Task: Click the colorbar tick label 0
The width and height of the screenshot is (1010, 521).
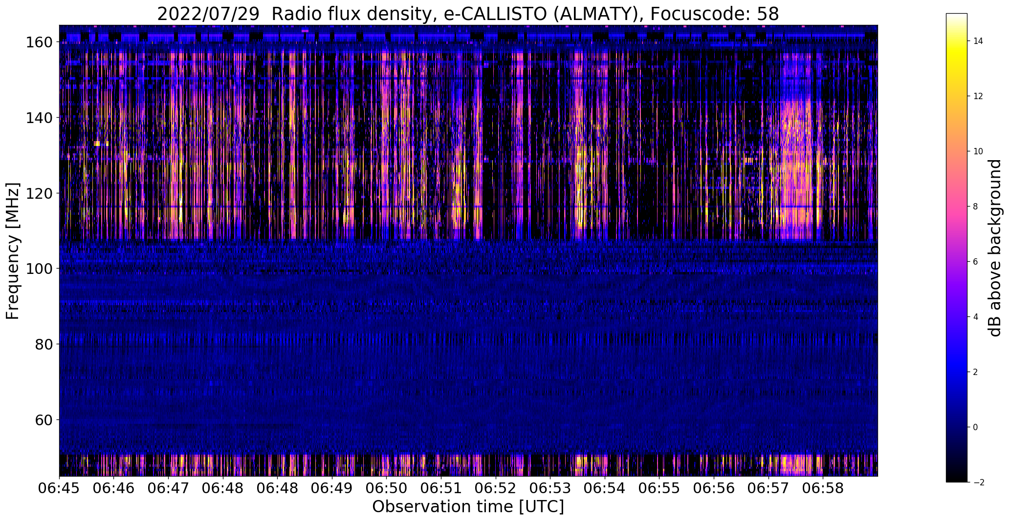Action: tap(976, 427)
